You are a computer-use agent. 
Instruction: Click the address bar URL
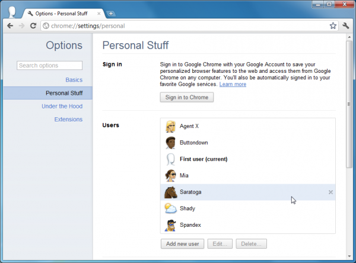tap(88, 26)
